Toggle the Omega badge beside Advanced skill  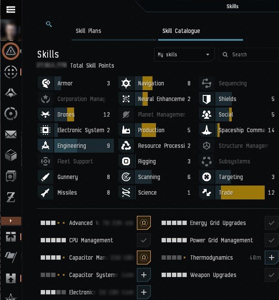[144, 223]
